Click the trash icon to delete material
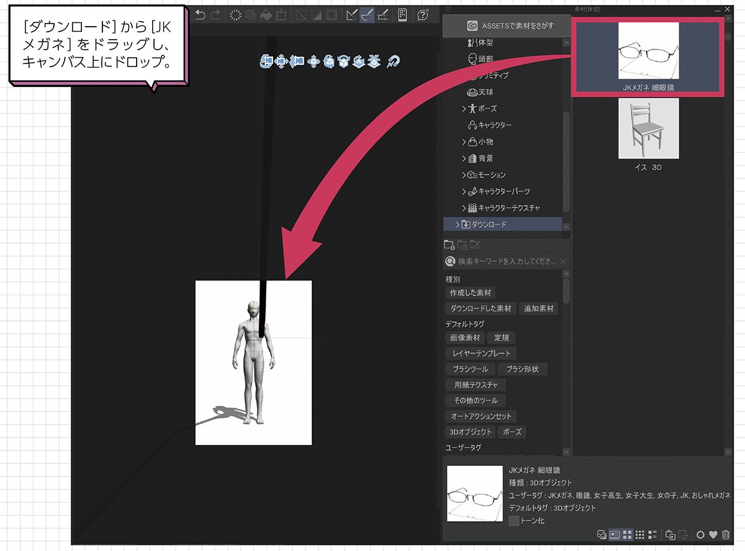The image size is (745, 551). (x=726, y=534)
